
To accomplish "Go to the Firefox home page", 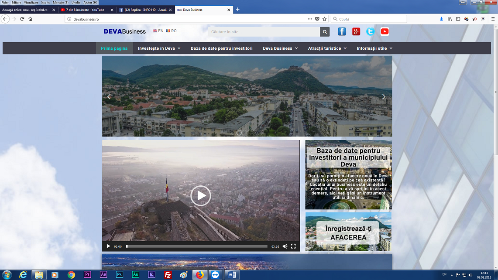I will (x=31, y=19).
